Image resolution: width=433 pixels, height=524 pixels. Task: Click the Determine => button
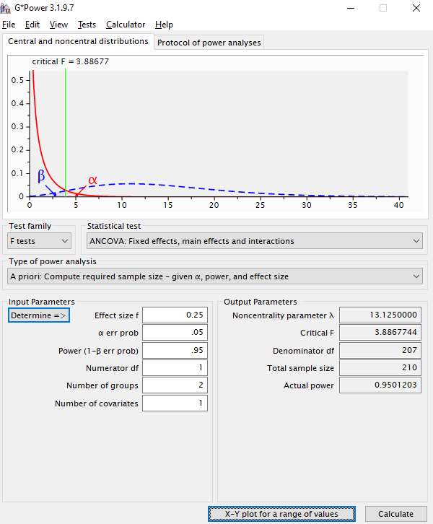[39, 315]
